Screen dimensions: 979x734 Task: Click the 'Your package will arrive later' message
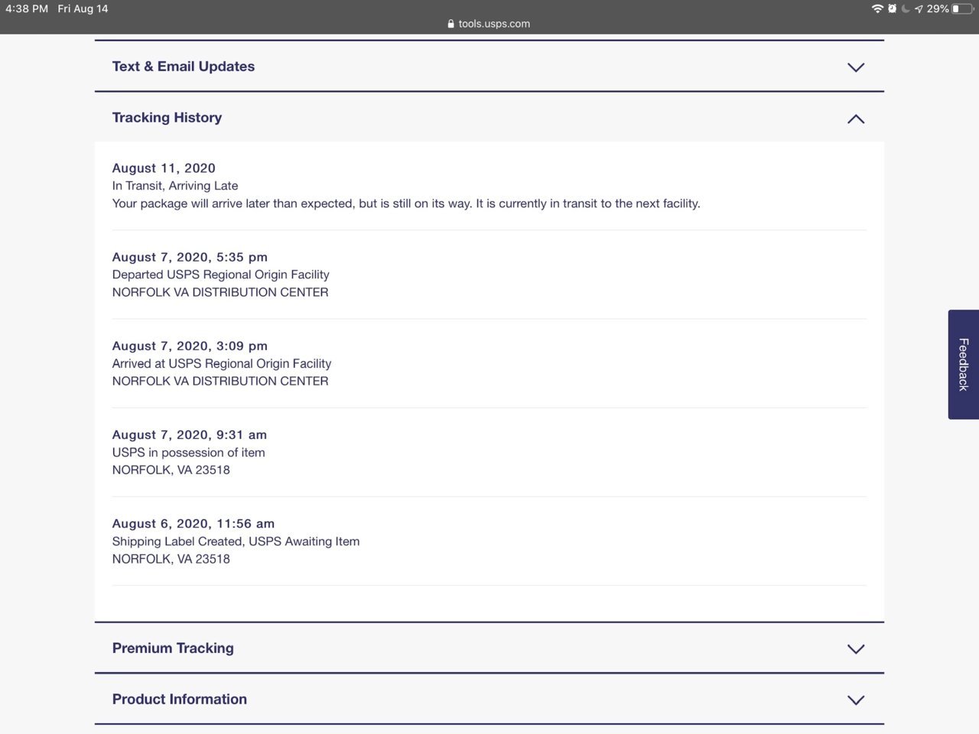(x=406, y=203)
